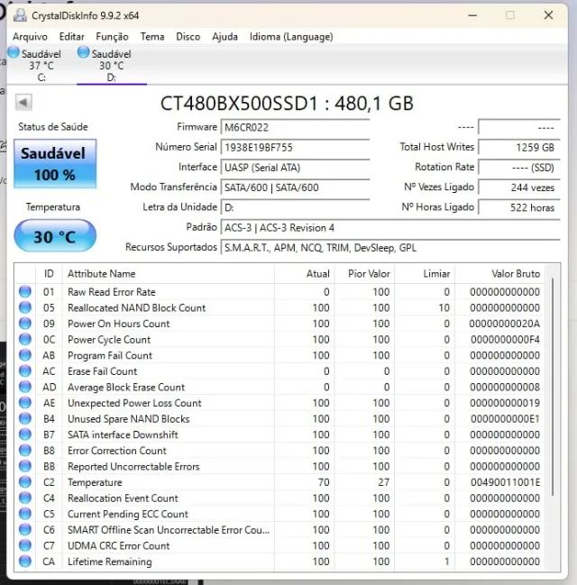Open the Tema menu

(152, 37)
